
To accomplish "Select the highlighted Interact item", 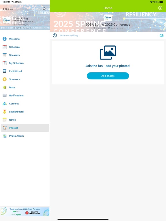I will click(x=25, y=128).
